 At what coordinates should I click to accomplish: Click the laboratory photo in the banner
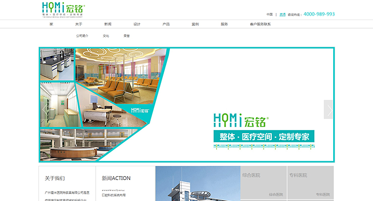pyautogui.click(x=57, y=64)
